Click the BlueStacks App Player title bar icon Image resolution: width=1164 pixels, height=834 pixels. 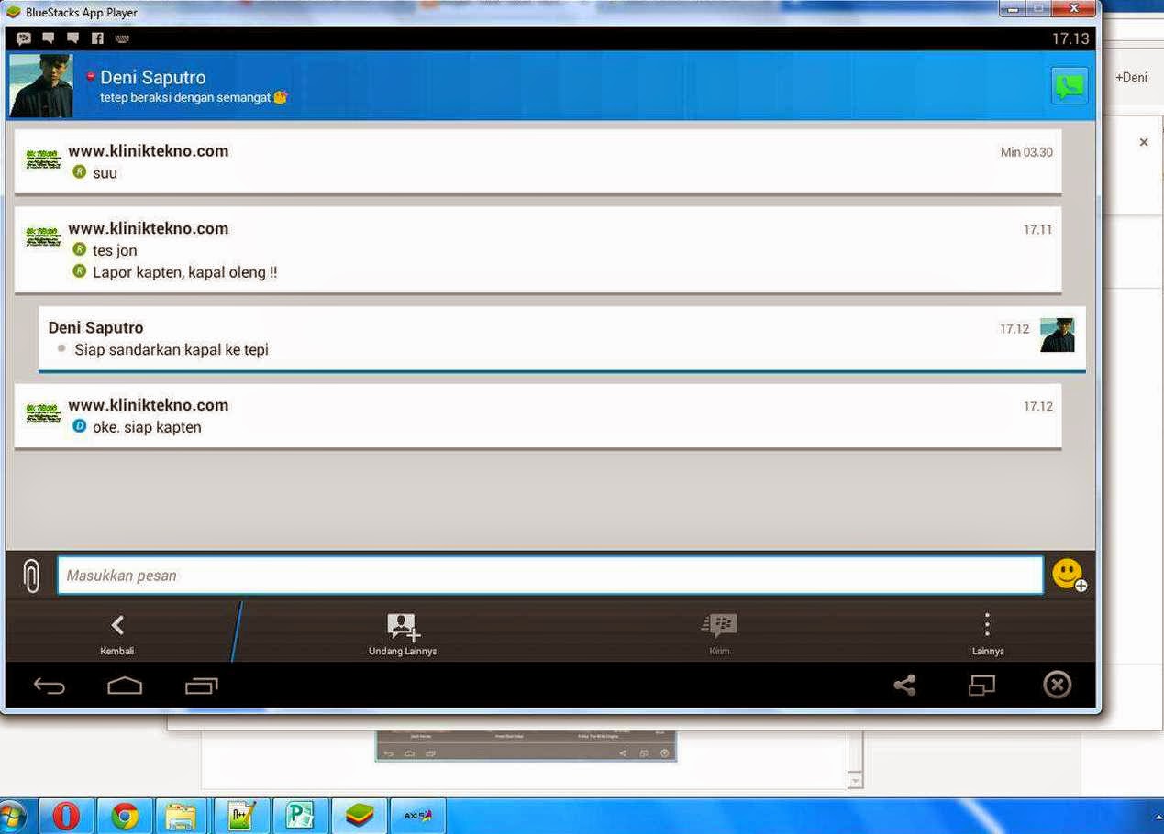(13, 12)
